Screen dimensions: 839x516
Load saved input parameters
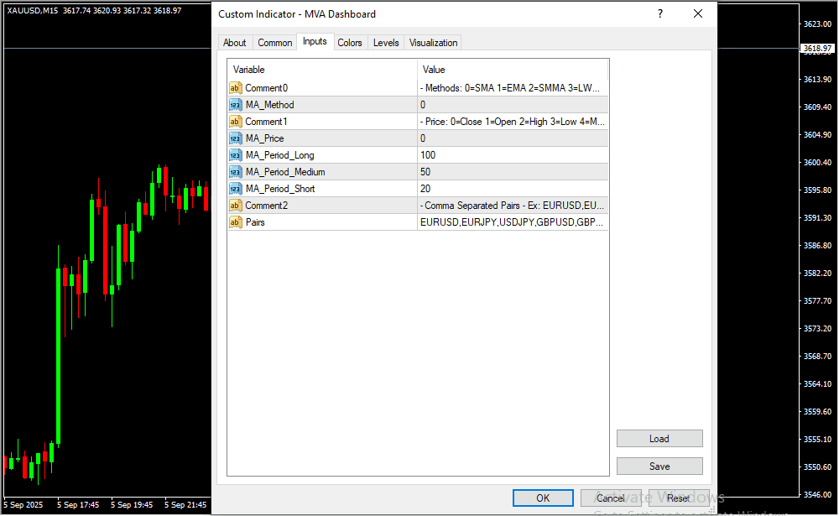pyautogui.click(x=659, y=439)
